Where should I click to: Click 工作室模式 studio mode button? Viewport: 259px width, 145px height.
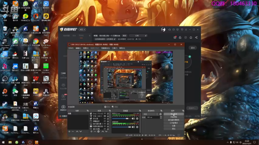pos(174,123)
